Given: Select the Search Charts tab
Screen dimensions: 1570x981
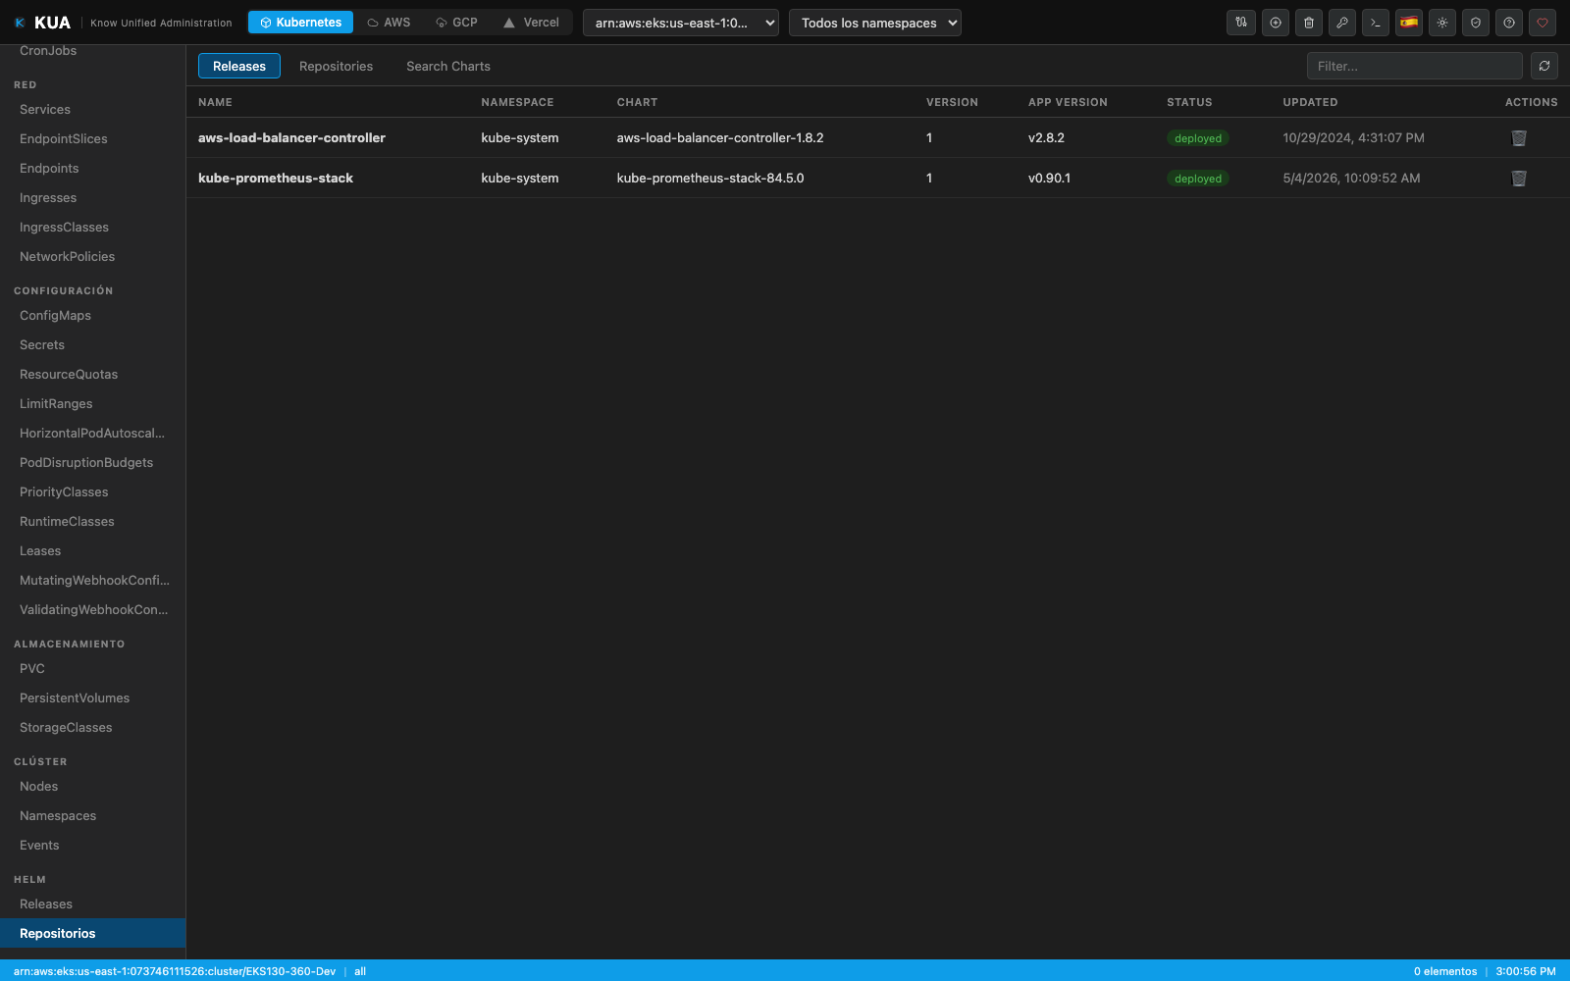Looking at the screenshot, I should 448,66.
